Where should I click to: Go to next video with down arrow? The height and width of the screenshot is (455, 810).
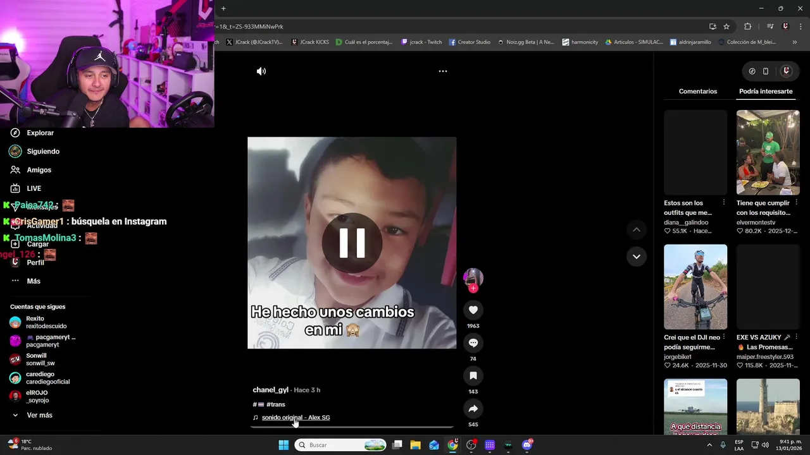pos(636,257)
